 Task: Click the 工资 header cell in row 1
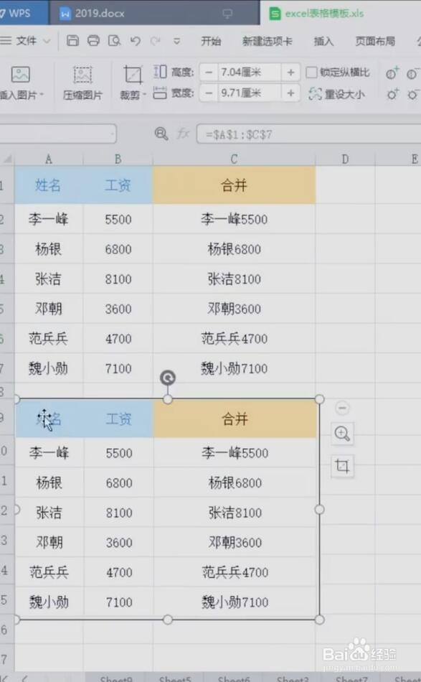(x=118, y=185)
